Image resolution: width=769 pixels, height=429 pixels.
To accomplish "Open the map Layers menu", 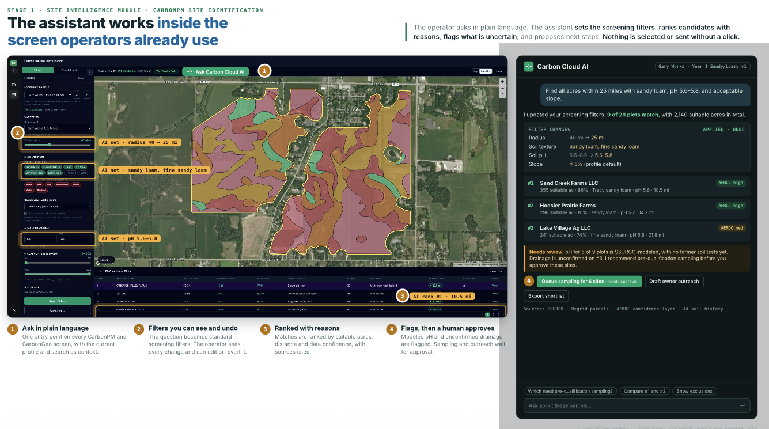I will pyautogui.click(x=499, y=71).
